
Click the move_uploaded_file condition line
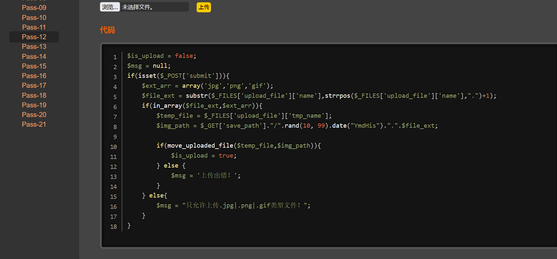tap(239, 146)
